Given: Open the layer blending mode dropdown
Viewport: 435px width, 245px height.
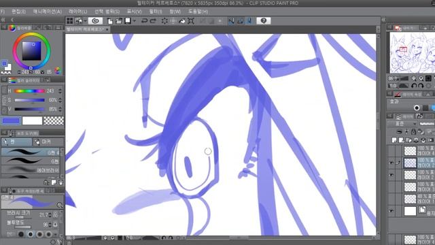Looking at the screenshot, I should [x=402, y=124].
